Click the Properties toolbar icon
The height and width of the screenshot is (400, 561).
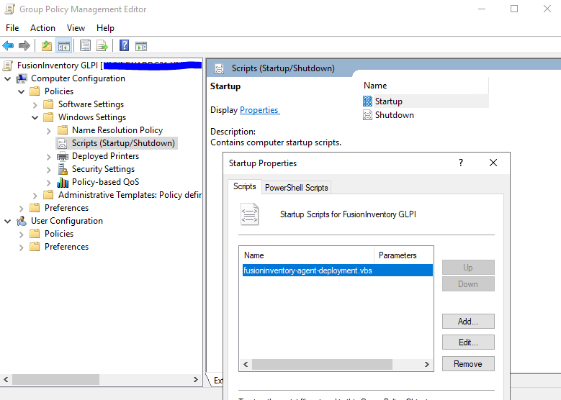pyautogui.click(x=85, y=46)
